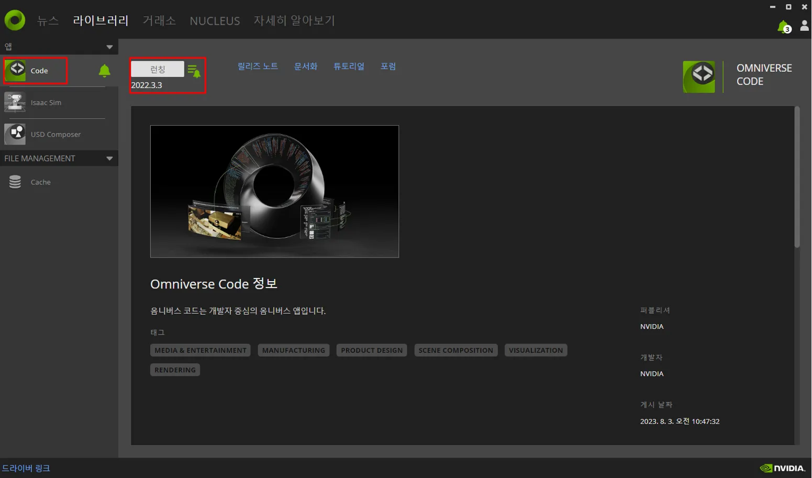Image resolution: width=812 pixels, height=478 pixels.
Task: Open the 릴리즈 노트 link
Action: [x=258, y=66]
